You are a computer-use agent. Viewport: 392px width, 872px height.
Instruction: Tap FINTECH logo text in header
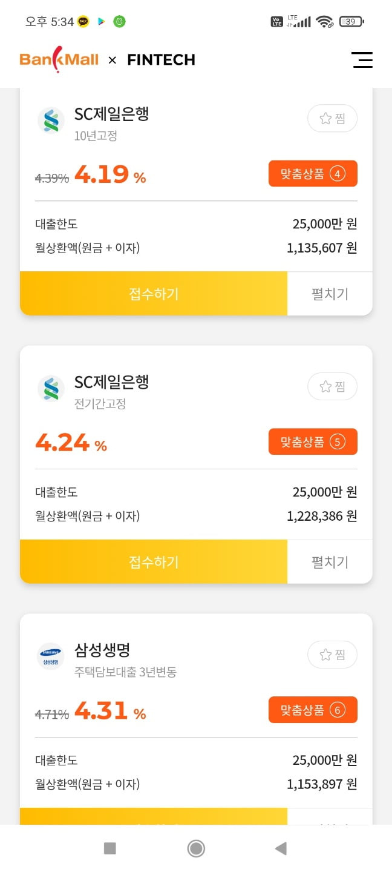(161, 60)
